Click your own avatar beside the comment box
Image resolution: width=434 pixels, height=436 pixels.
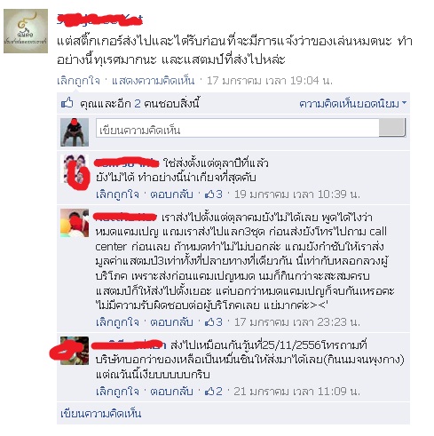[75, 132]
